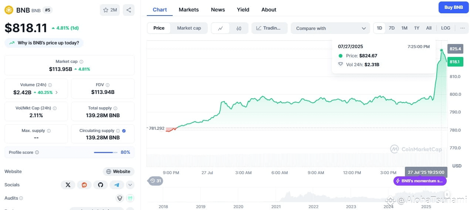Switch to the candlestick chart icon
470x210 pixels.
click(239, 28)
